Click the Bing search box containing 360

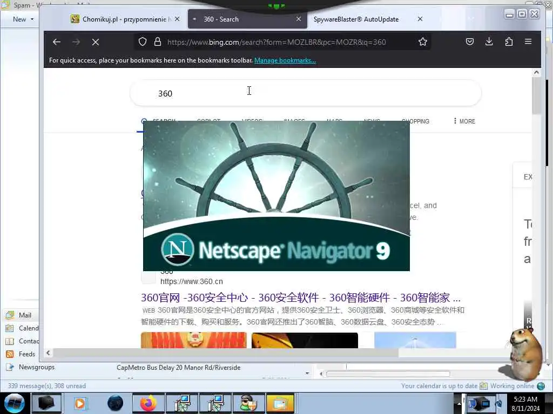click(x=306, y=93)
